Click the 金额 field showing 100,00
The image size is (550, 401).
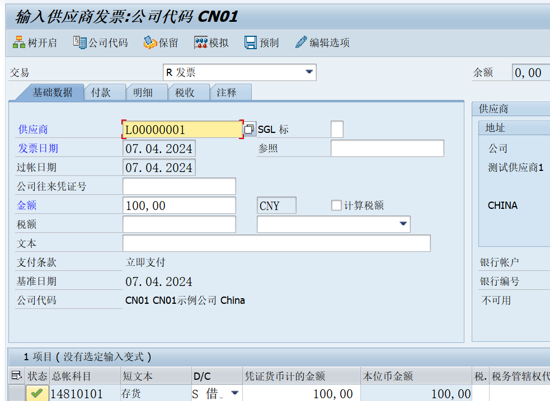pos(179,205)
